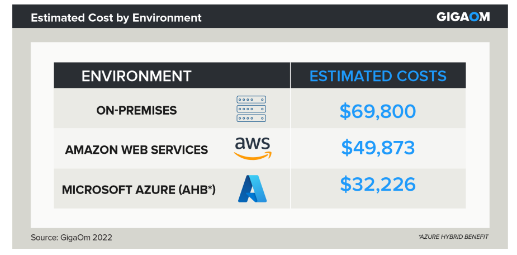Click the GIGAOM logo in header
517x255 pixels.
coord(463,17)
